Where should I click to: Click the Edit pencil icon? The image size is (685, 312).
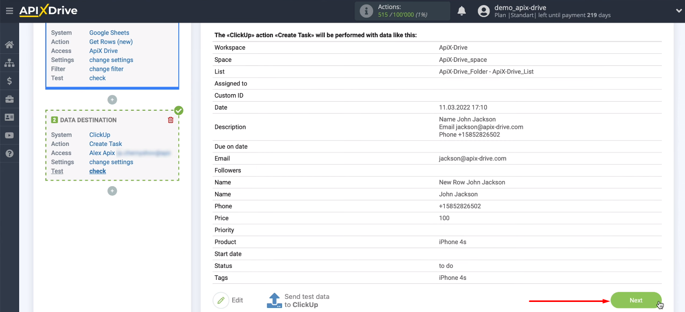(x=221, y=300)
